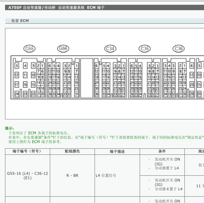Click pin 5 in the G55 connector
This screenshot has height=203, width=204.
coord(17,66)
